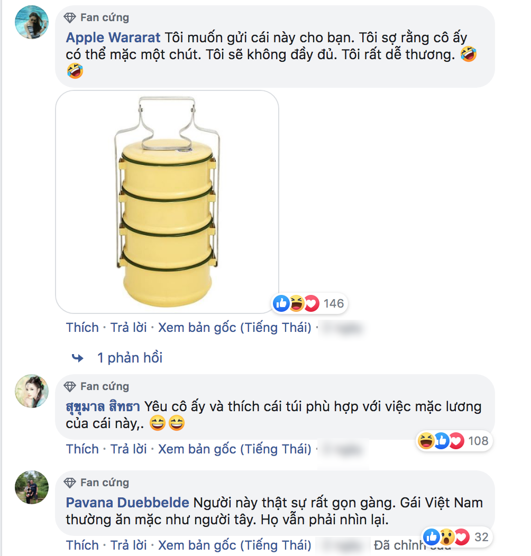Viewport: 531px width, 556px height.
Task: Open Apple Wararat's profile picture
Action: [32, 22]
